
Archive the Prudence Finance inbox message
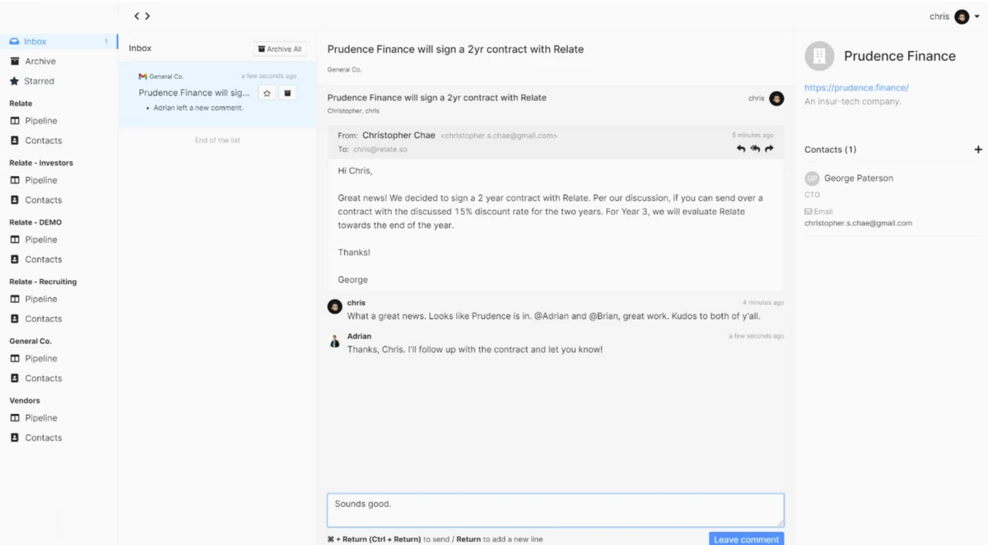tap(287, 93)
